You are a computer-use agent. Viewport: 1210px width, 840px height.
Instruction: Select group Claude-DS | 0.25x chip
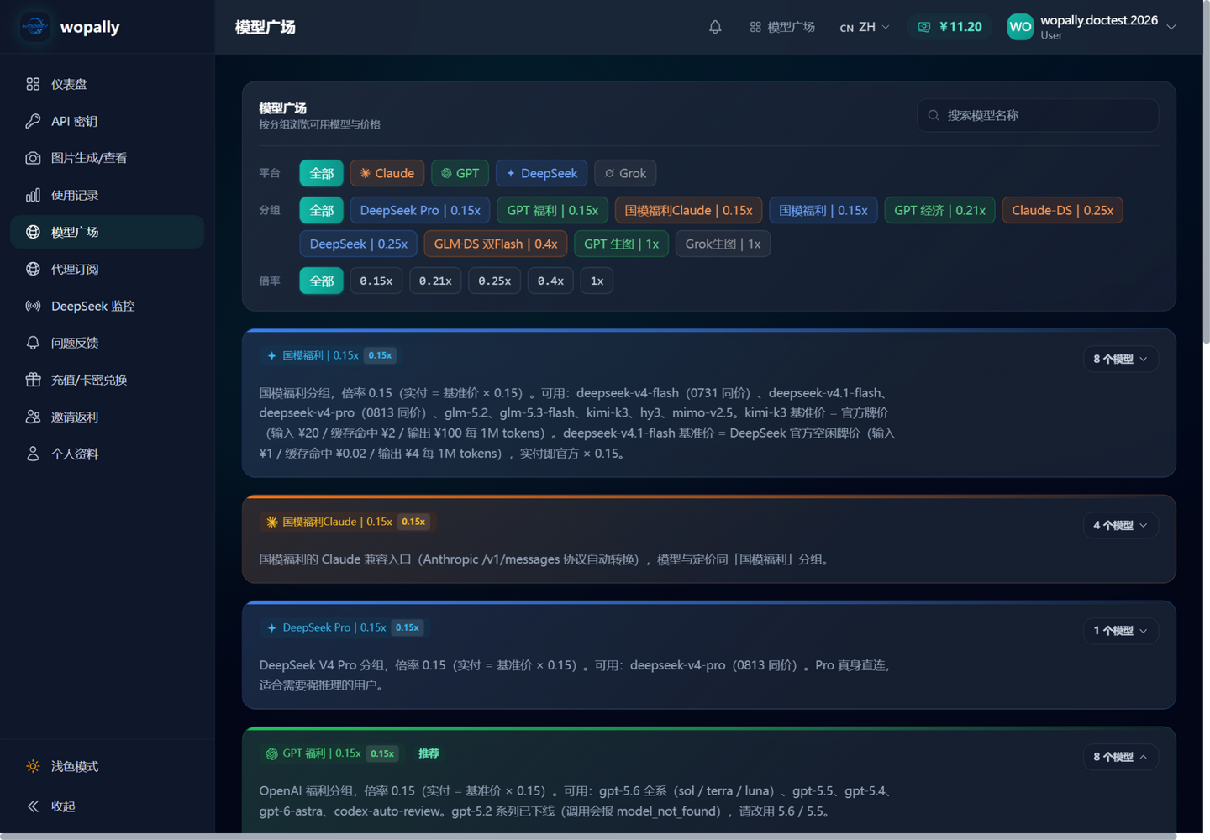coord(1063,210)
